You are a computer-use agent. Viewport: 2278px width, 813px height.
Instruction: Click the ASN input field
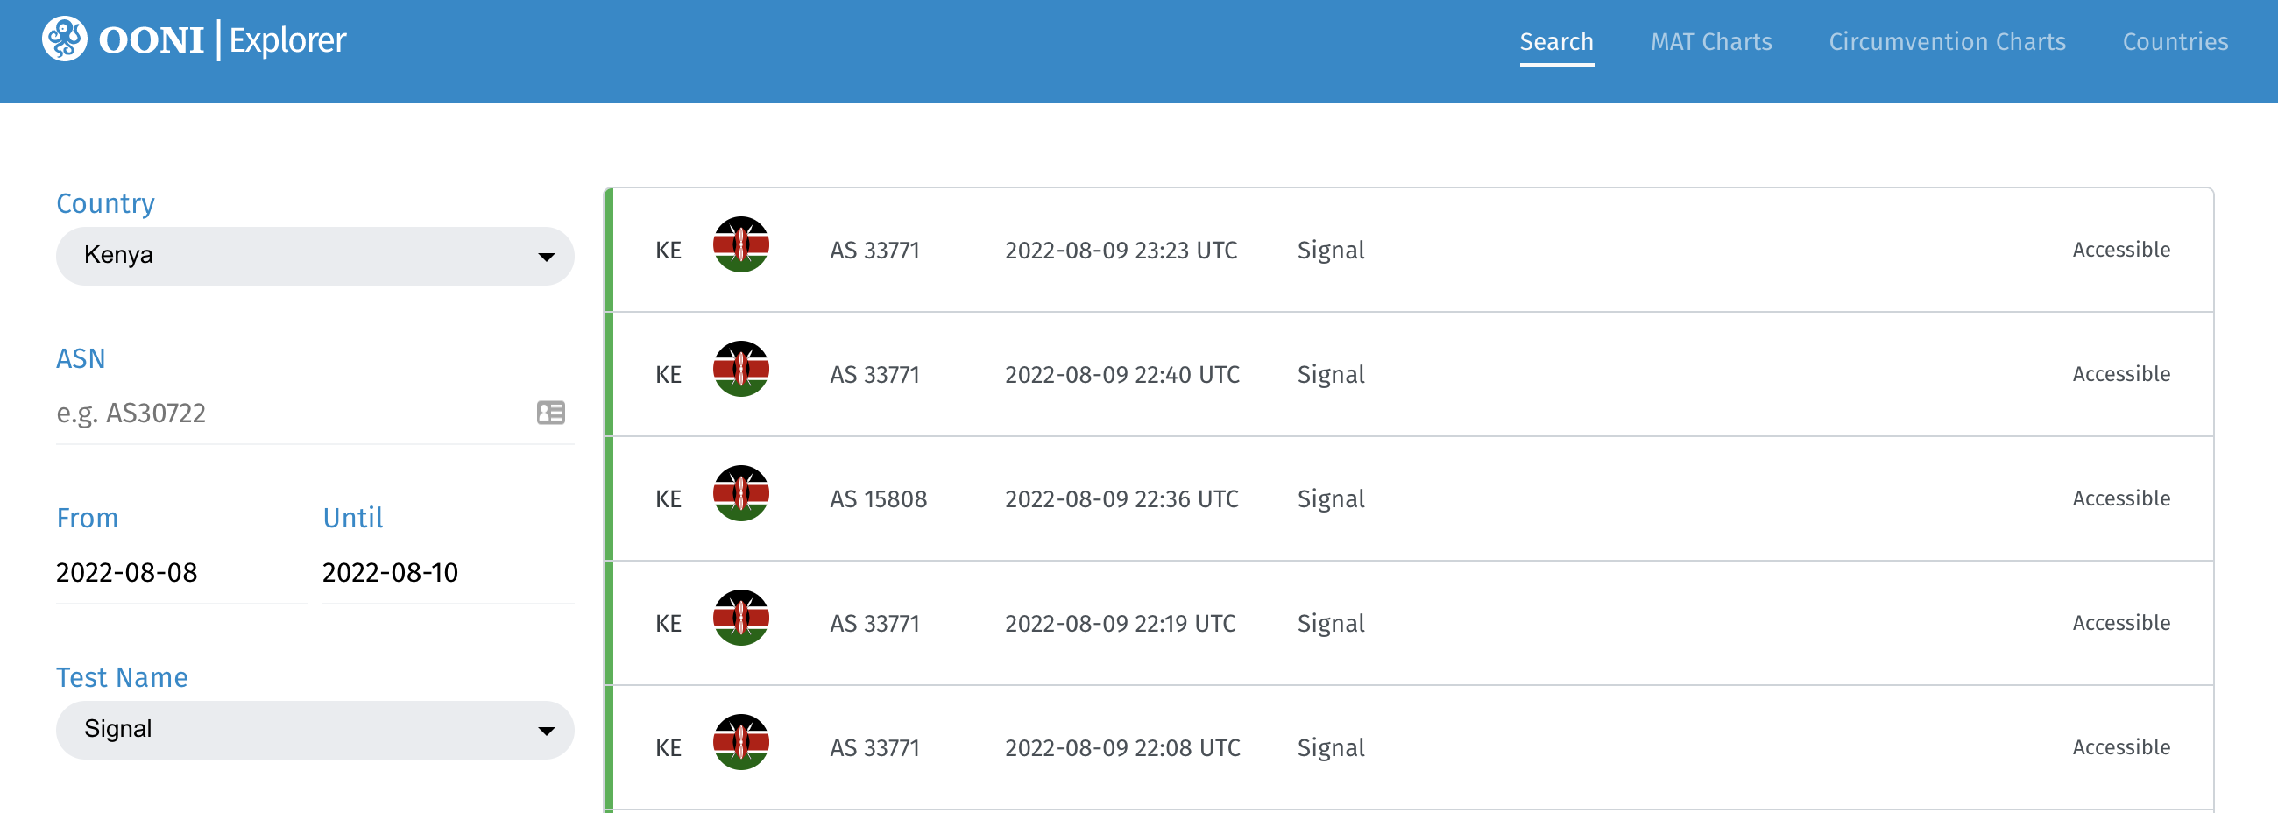[x=292, y=414]
